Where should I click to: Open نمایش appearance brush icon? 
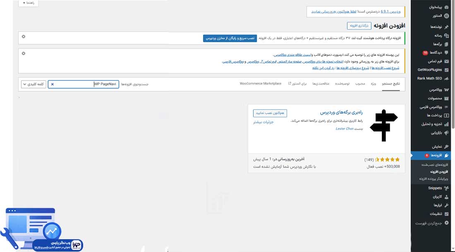coord(446,147)
